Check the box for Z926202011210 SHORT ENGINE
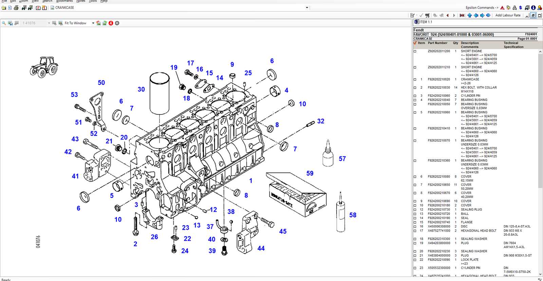This screenshot has width=543, height=281. (x=415, y=67)
